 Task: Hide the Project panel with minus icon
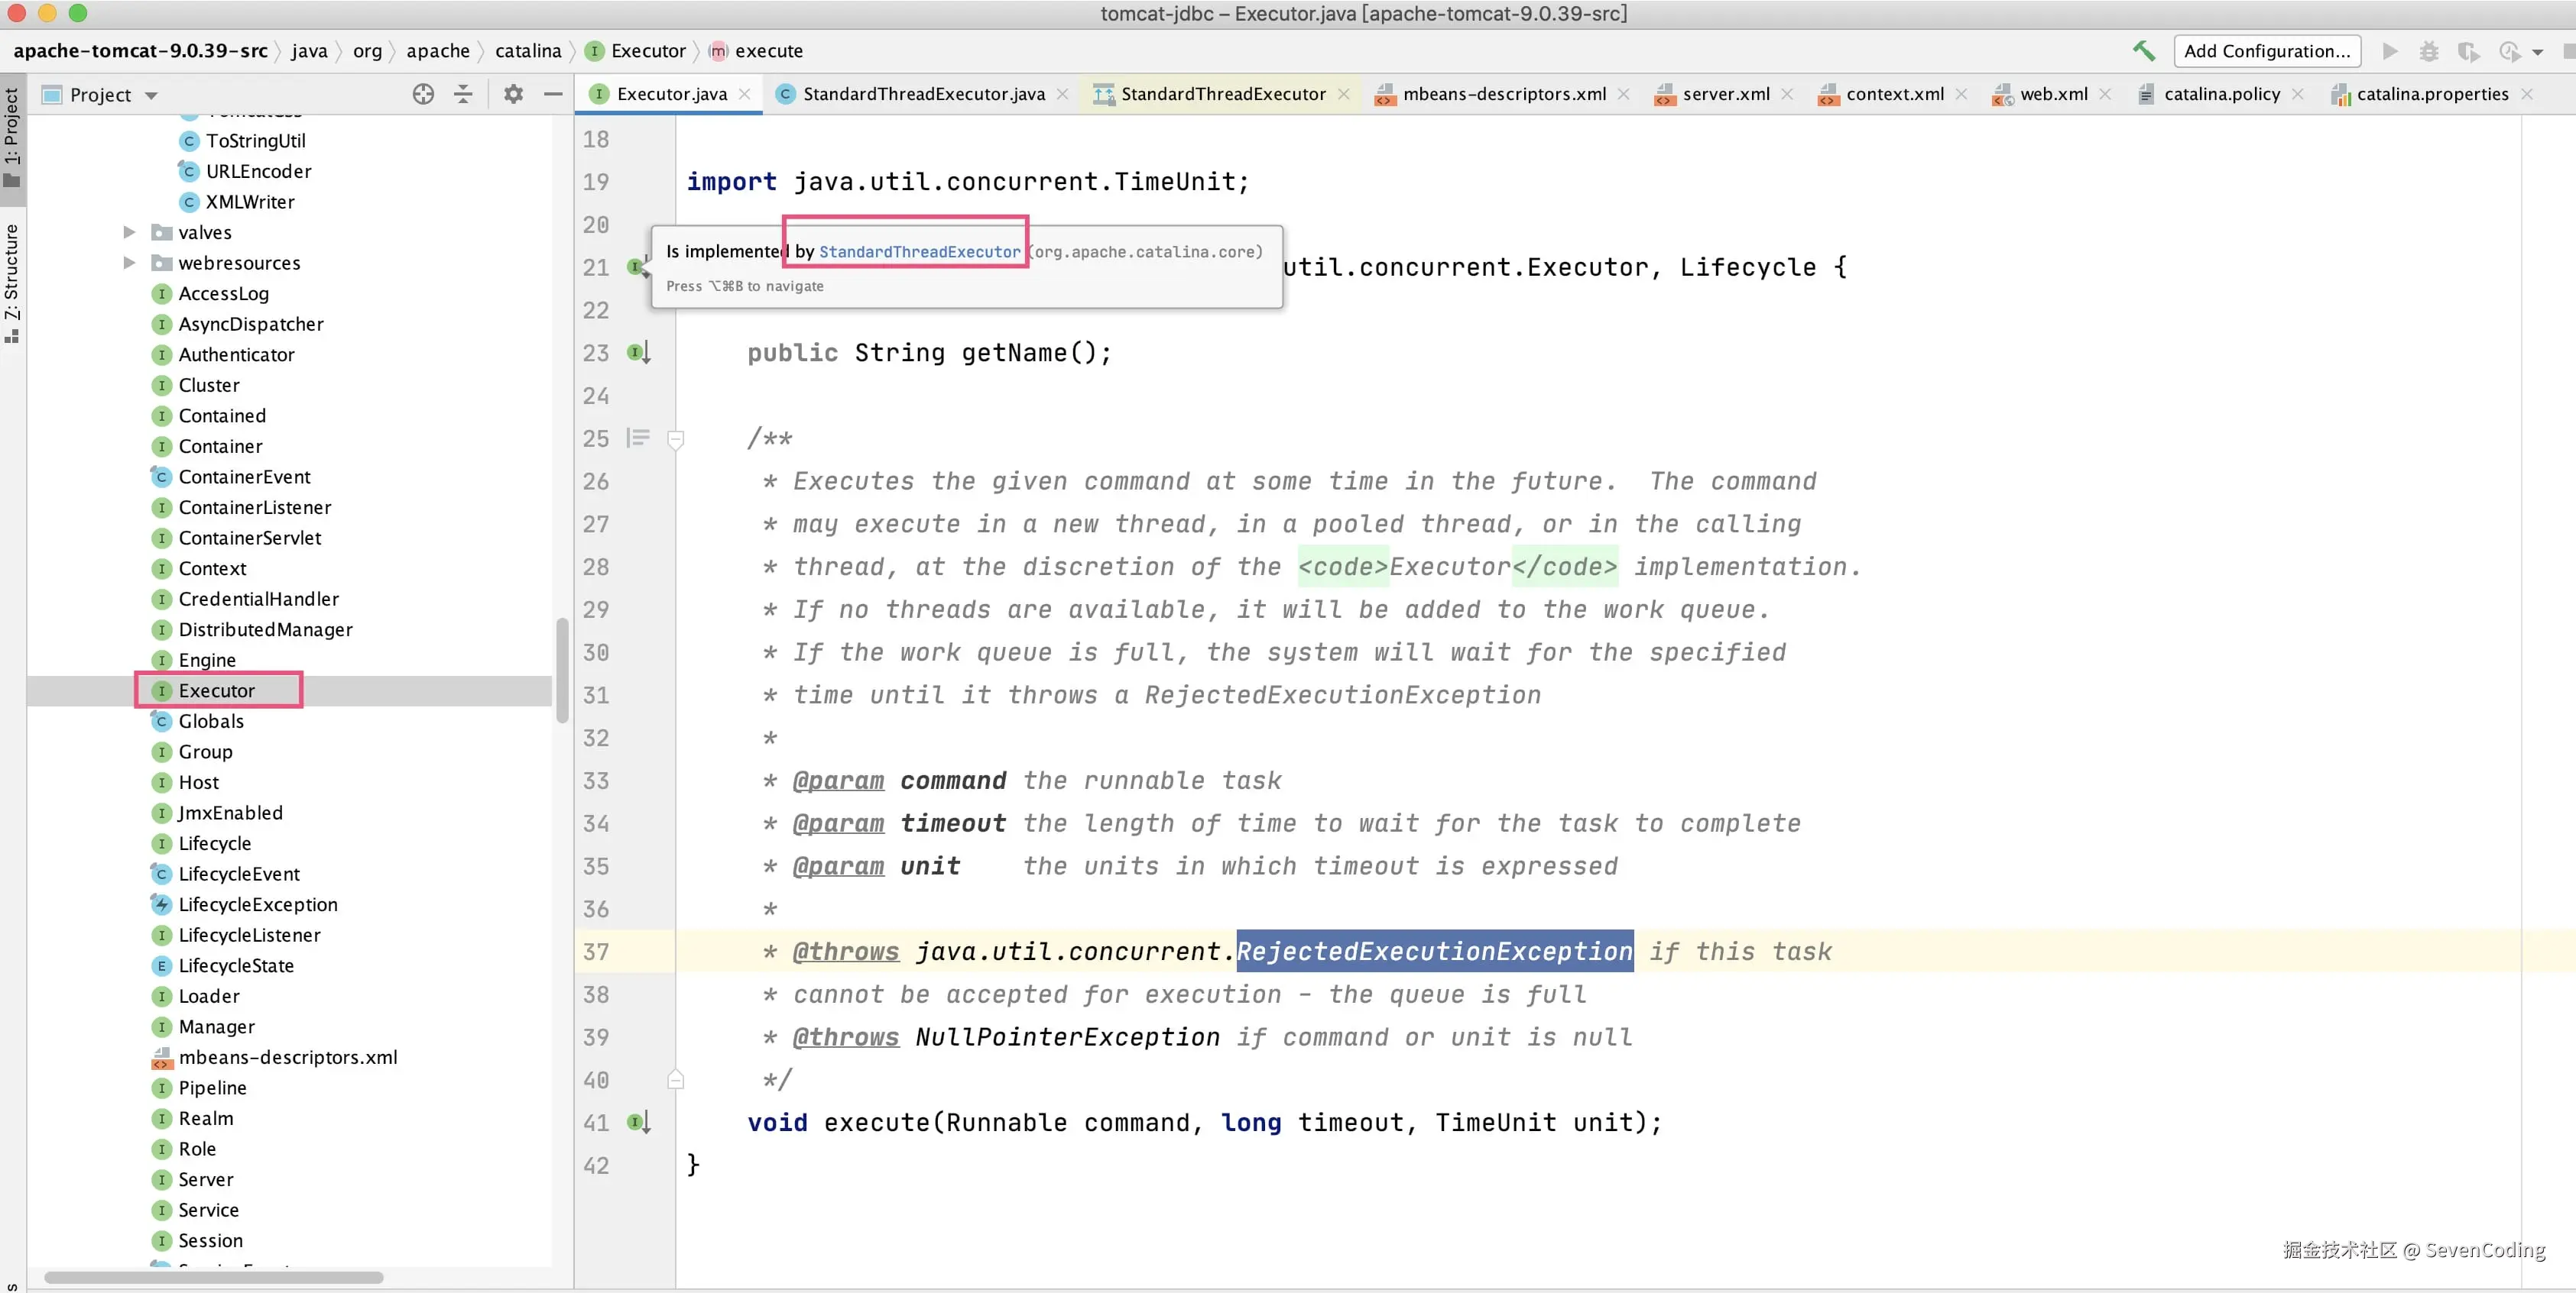pos(553,94)
